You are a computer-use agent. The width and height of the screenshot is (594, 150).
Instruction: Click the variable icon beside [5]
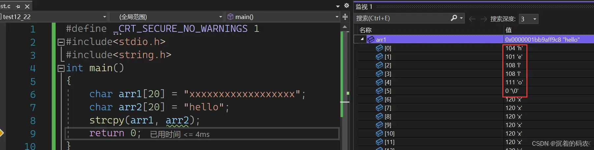379,91
